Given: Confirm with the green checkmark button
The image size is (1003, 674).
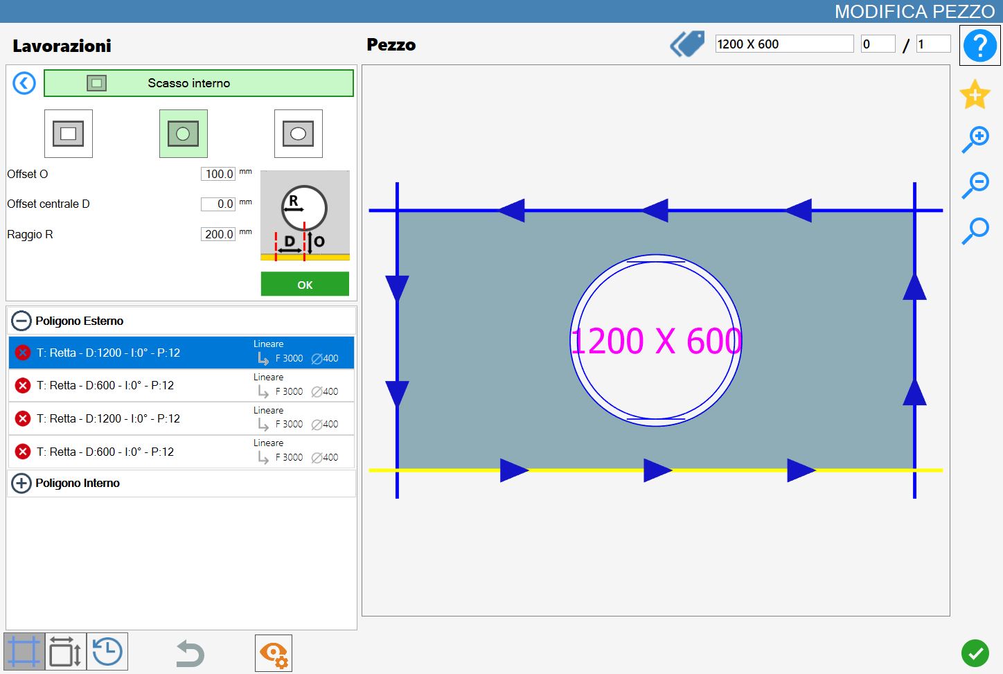Looking at the screenshot, I should (975, 653).
